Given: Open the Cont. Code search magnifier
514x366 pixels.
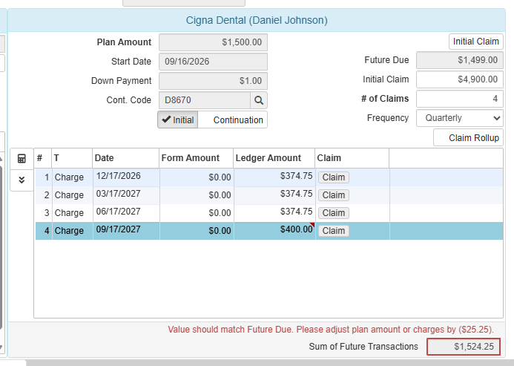Looking at the screenshot, I should point(259,100).
